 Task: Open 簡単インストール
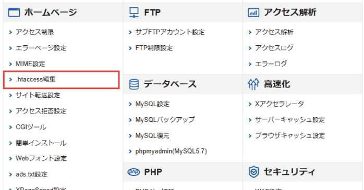(41, 143)
